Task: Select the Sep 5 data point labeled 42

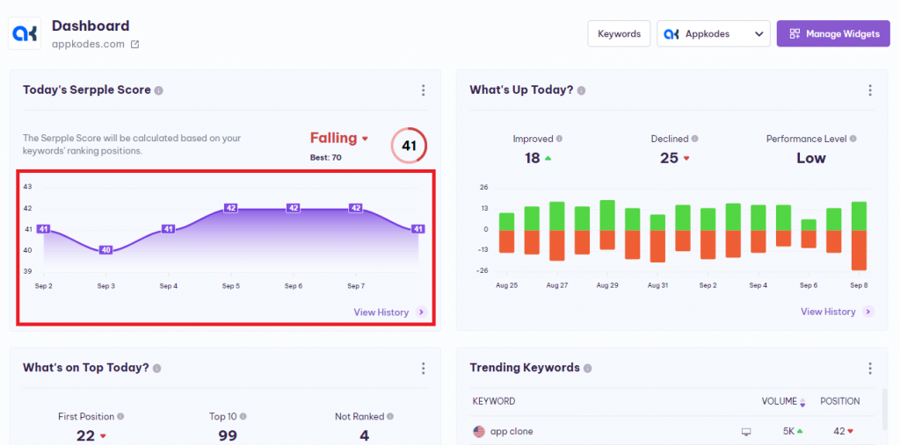Action: pyautogui.click(x=231, y=208)
